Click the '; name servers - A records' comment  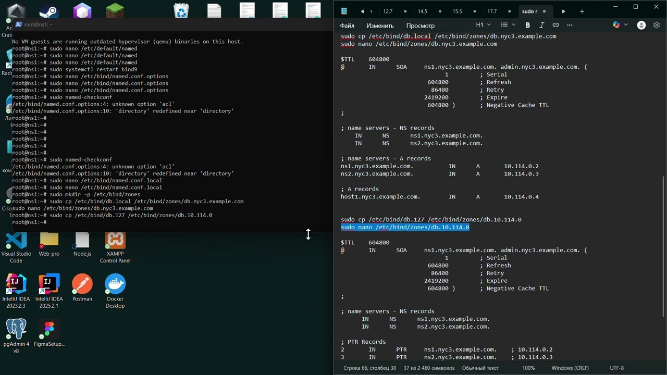point(386,158)
